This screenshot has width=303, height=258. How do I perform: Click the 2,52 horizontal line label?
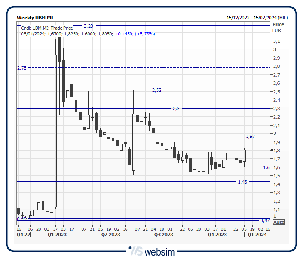(x=156, y=90)
